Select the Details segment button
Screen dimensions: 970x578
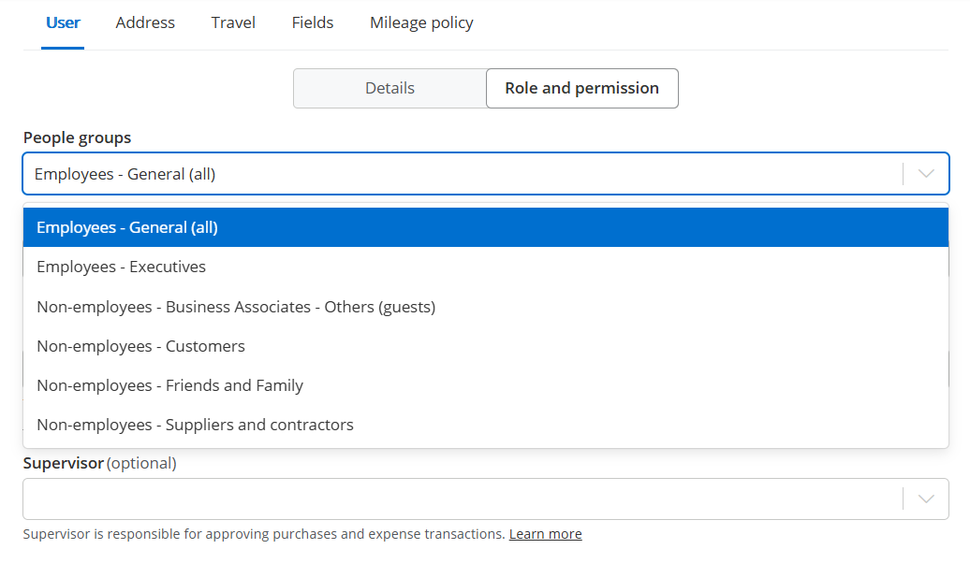[389, 88]
